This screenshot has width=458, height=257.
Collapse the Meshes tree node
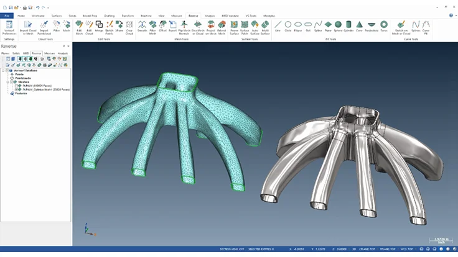[7, 82]
